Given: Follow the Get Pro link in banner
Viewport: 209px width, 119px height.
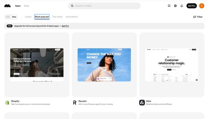Looking at the screenshot, I should point(65,26).
